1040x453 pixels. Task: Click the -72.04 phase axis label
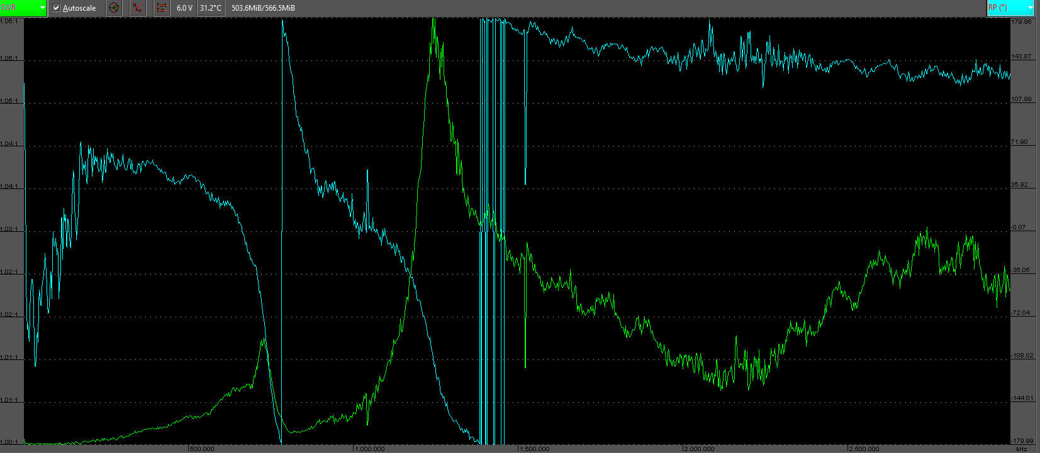tap(1020, 313)
